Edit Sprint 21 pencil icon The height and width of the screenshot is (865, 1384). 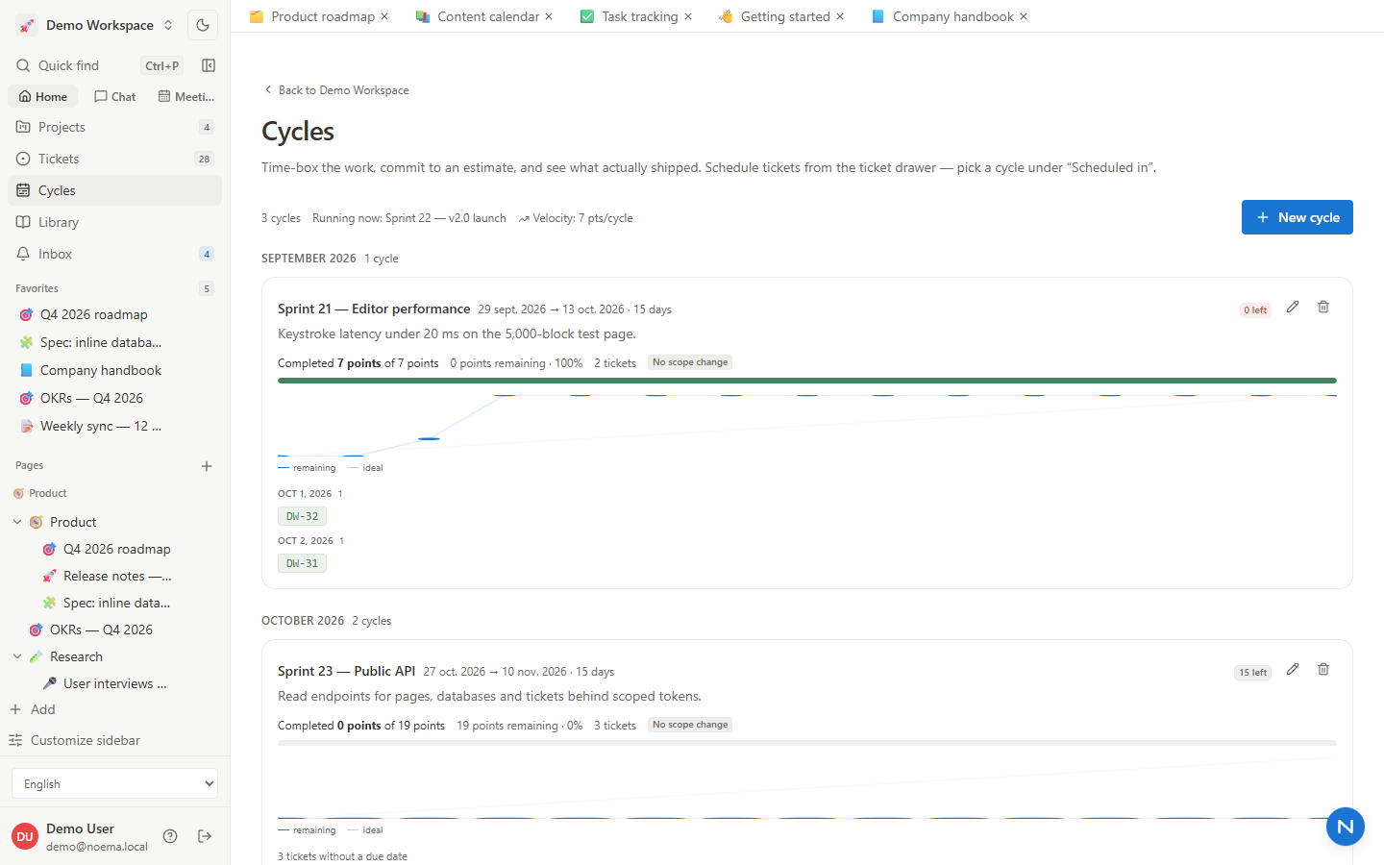point(1293,307)
